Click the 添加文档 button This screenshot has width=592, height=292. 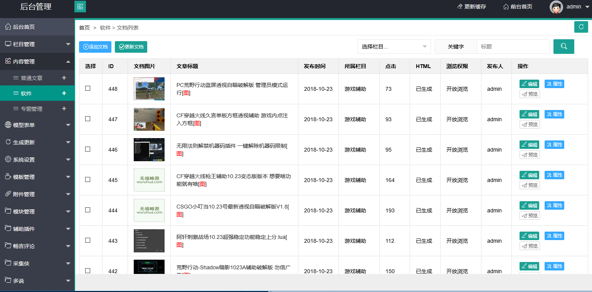pyautogui.click(x=95, y=47)
